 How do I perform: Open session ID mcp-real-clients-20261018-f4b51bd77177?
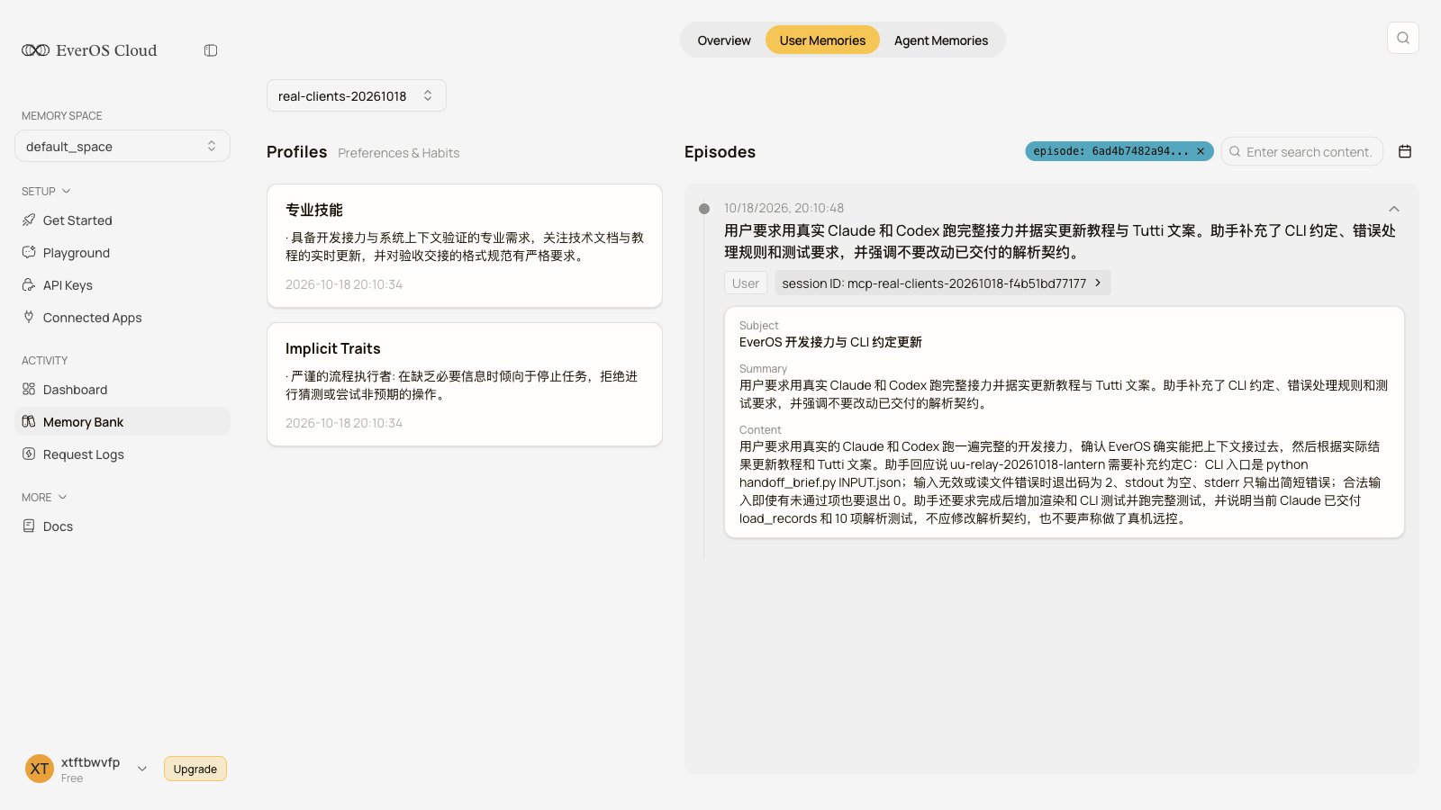(x=943, y=283)
